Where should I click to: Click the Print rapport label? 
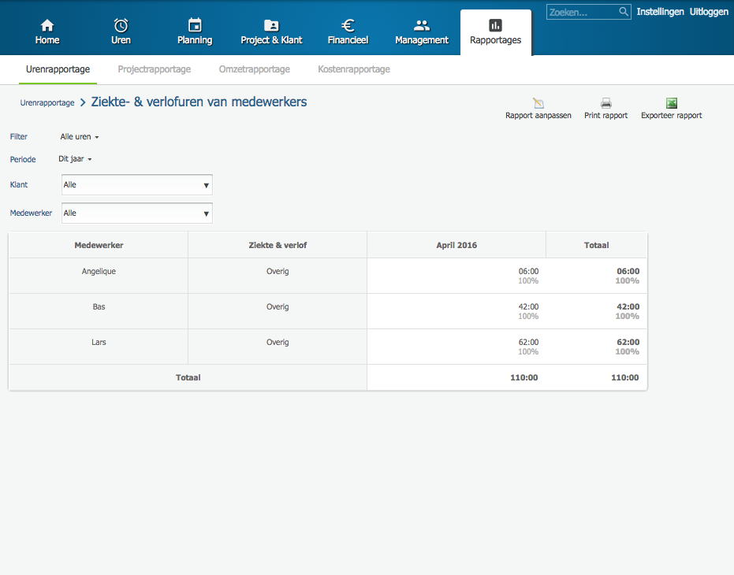coord(605,116)
